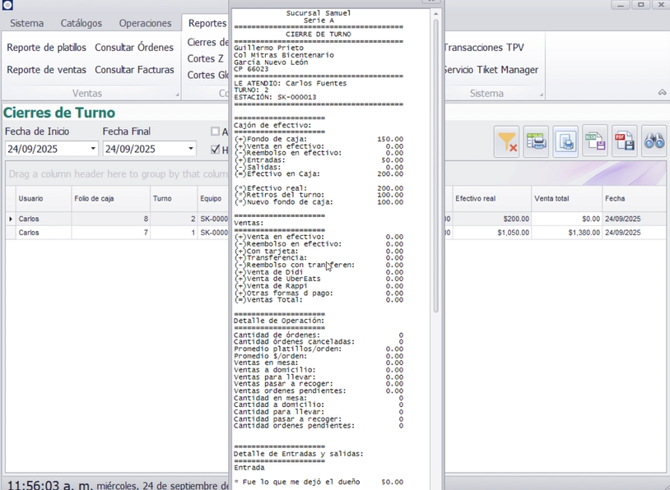
Task: Expand the first Carlos row indicator
Action: click(11, 219)
